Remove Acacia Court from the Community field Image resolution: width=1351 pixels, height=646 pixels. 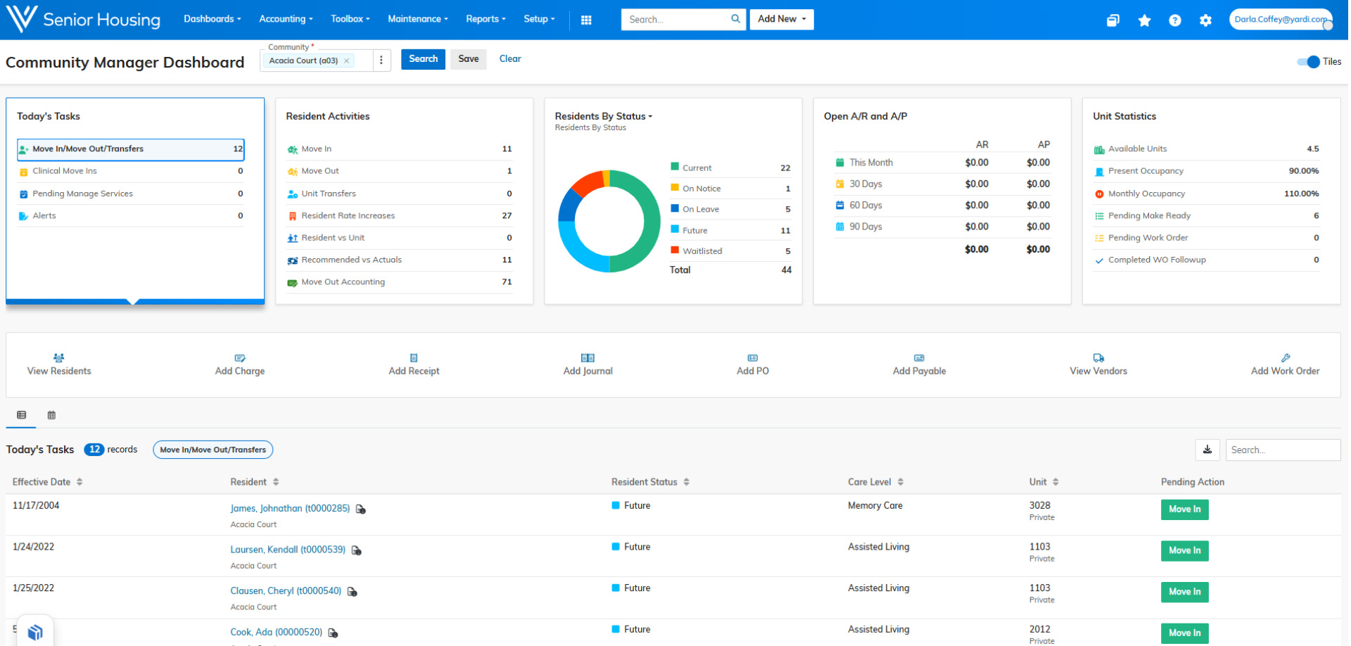[x=346, y=61]
